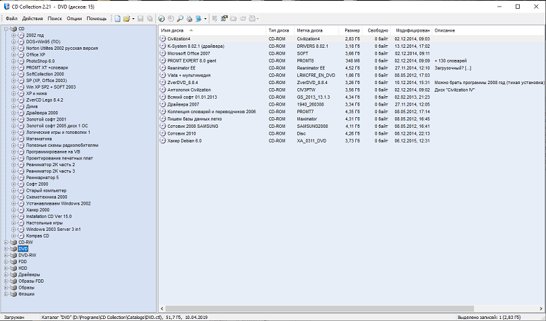Select Microsoft Office 2007 disc row

coord(352,54)
